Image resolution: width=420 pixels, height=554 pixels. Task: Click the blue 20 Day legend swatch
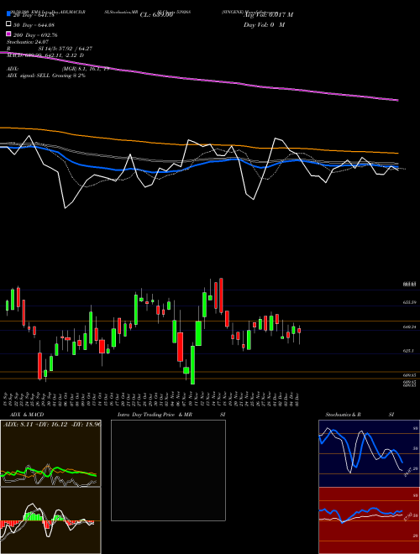pos(9,14)
